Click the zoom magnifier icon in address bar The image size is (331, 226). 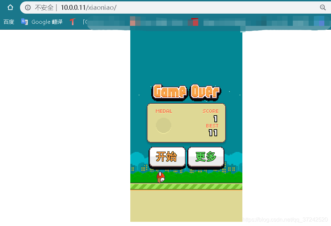(323, 8)
